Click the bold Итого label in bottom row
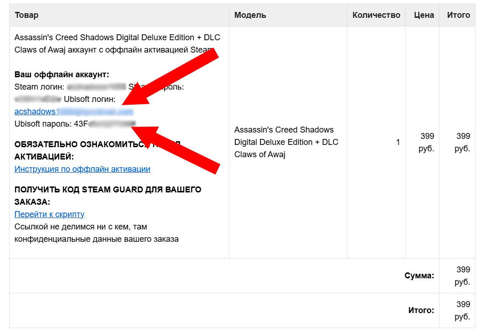This screenshot has height=335, width=481. [x=421, y=310]
